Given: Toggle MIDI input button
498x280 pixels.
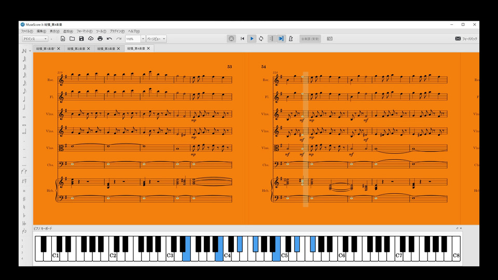Looking at the screenshot, I should tap(231, 39).
